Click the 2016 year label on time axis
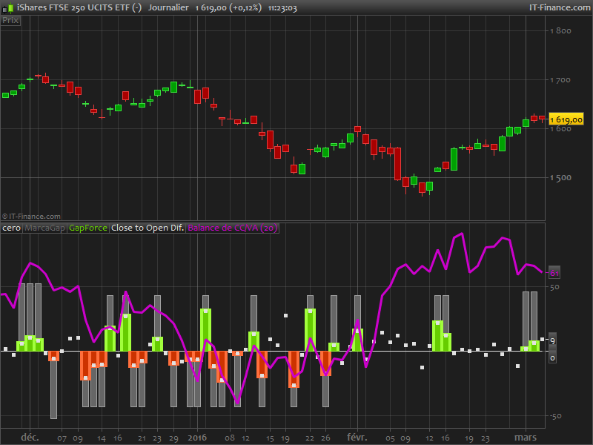This screenshot has height=445, width=593. pyautogui.click(x=197, y=438)
